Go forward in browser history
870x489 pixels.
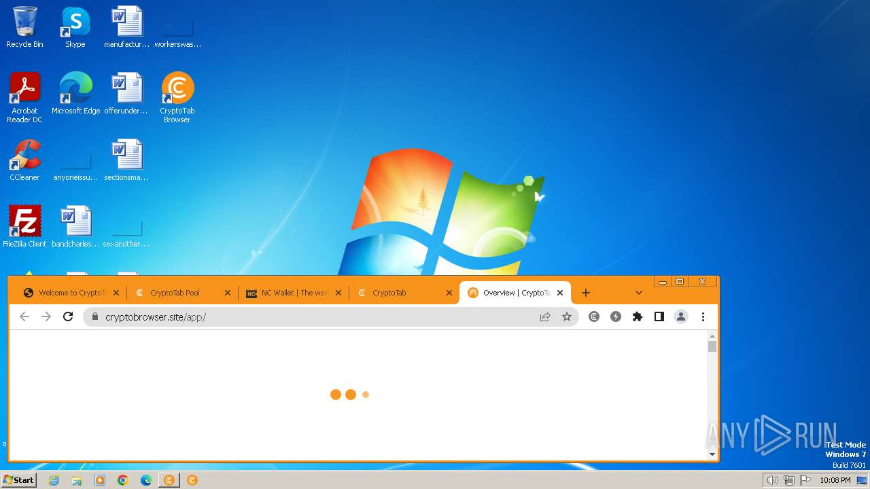click(x=46, y=316)
